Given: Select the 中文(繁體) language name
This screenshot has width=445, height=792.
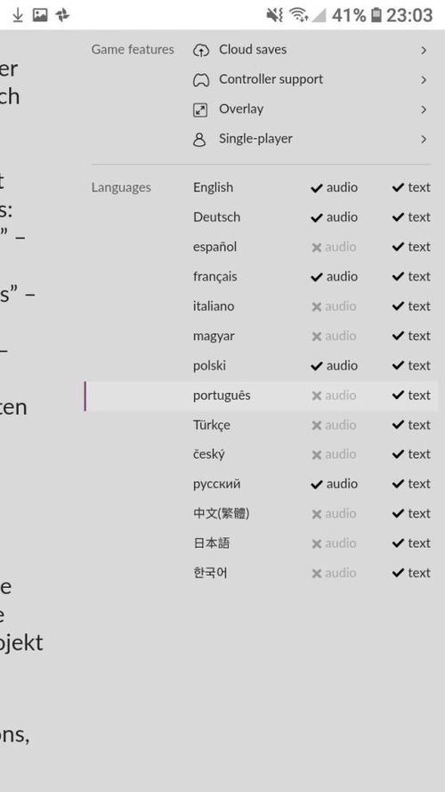Looking at the screenshot, I should point(221,514).
